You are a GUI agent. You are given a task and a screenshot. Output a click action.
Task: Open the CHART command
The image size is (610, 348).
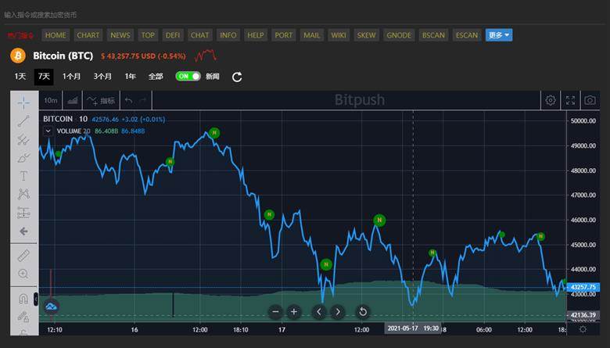pos(88,35)
